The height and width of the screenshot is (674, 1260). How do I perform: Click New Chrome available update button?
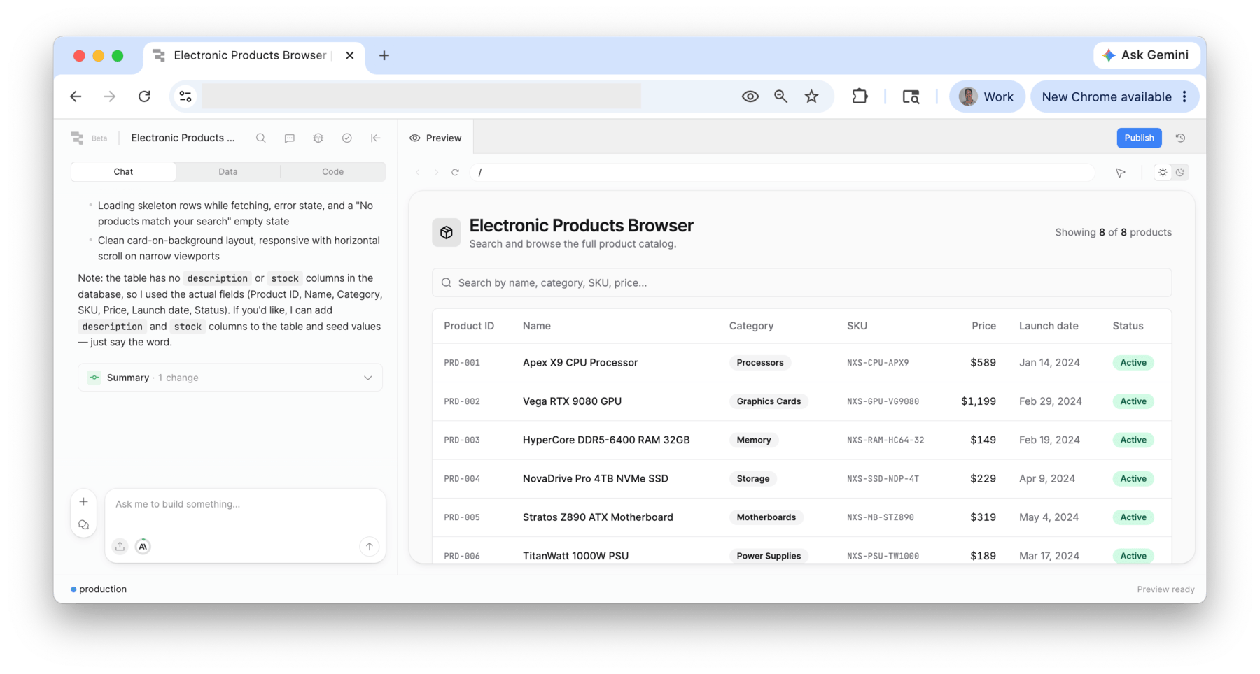click(1106, 96)
